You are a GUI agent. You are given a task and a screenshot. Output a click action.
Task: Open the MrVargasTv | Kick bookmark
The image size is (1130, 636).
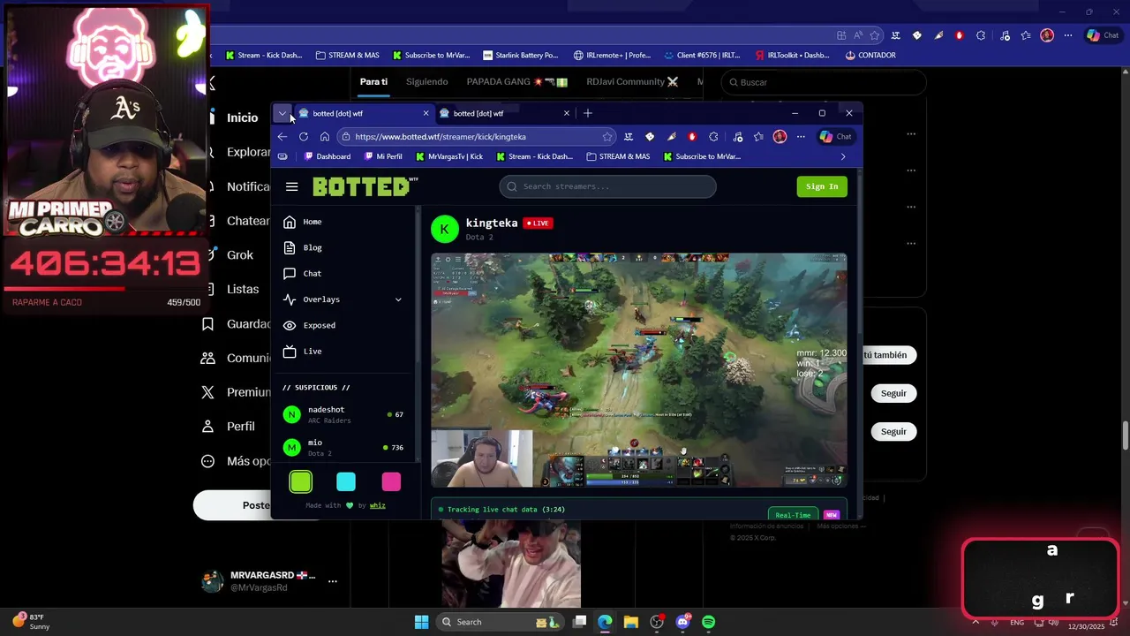point(448,156)
